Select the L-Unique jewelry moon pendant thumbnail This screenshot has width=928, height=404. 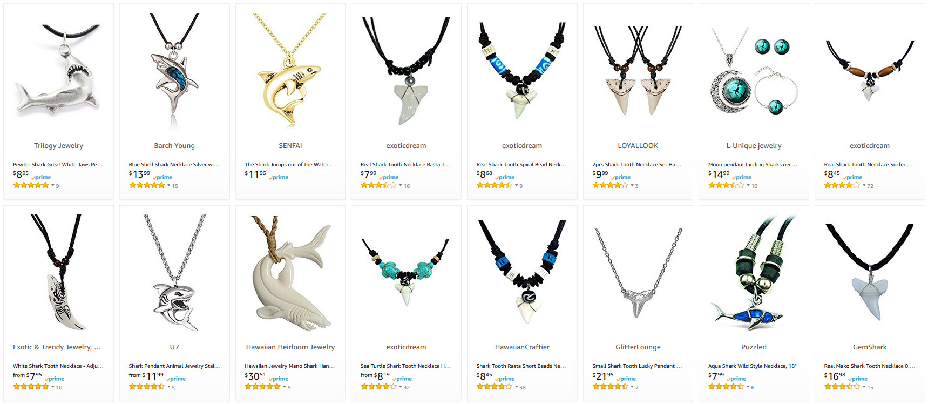[x=754, y=70]
